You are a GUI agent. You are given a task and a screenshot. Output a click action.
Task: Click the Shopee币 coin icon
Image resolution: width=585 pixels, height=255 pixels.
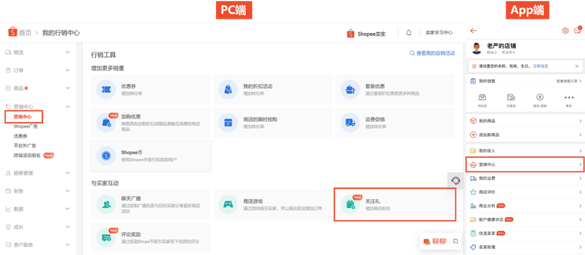[x=106, y=155]
